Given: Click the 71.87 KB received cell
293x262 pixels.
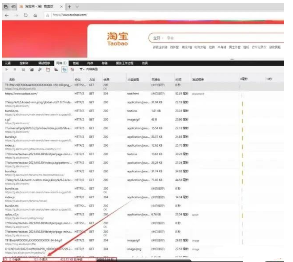Looking at the screenshot, I should coord(157,180).
